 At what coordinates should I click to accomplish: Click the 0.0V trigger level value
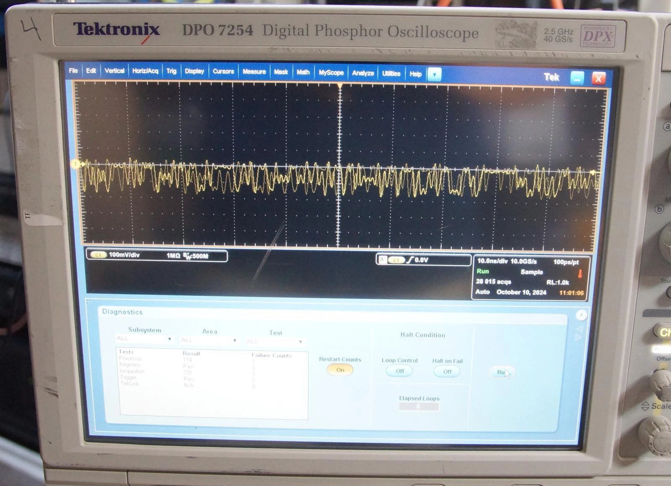click(x=421, y=260)
